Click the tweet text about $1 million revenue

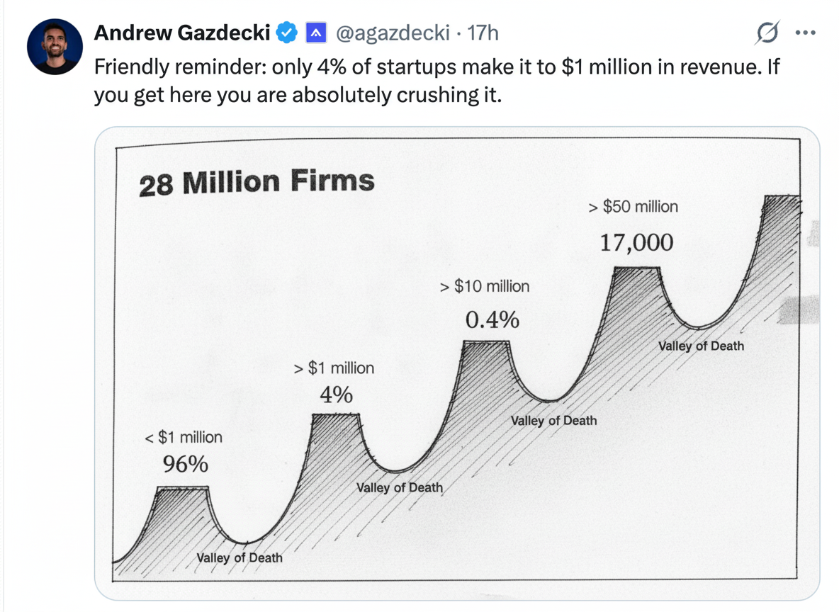(x=432, y=81)
